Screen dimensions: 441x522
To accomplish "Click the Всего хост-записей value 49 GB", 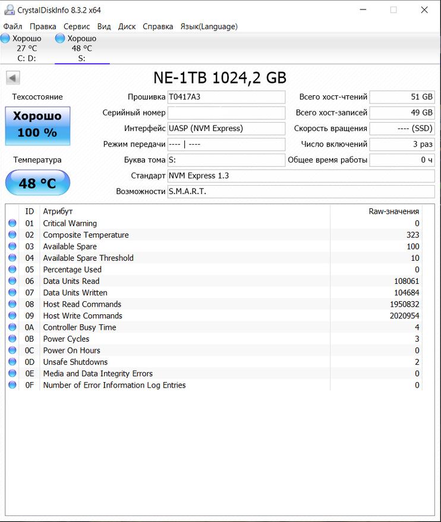I will [x=402, y=112].
